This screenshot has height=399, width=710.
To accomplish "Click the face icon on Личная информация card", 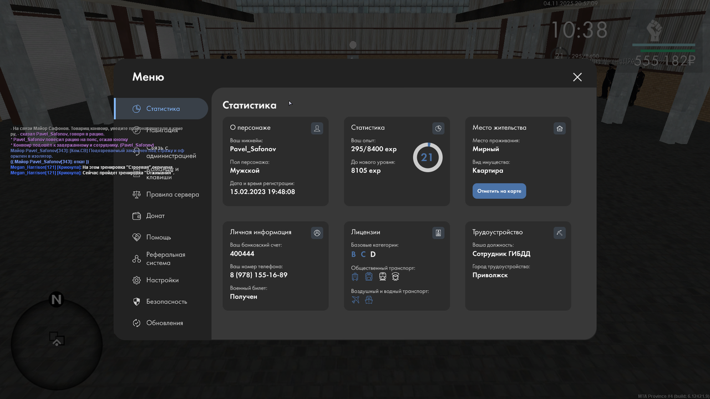I will click(317, 233).
